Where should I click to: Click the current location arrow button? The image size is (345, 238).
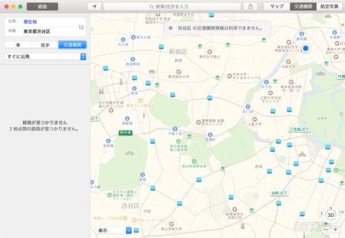pyautogui.click(x=94, y=6)
